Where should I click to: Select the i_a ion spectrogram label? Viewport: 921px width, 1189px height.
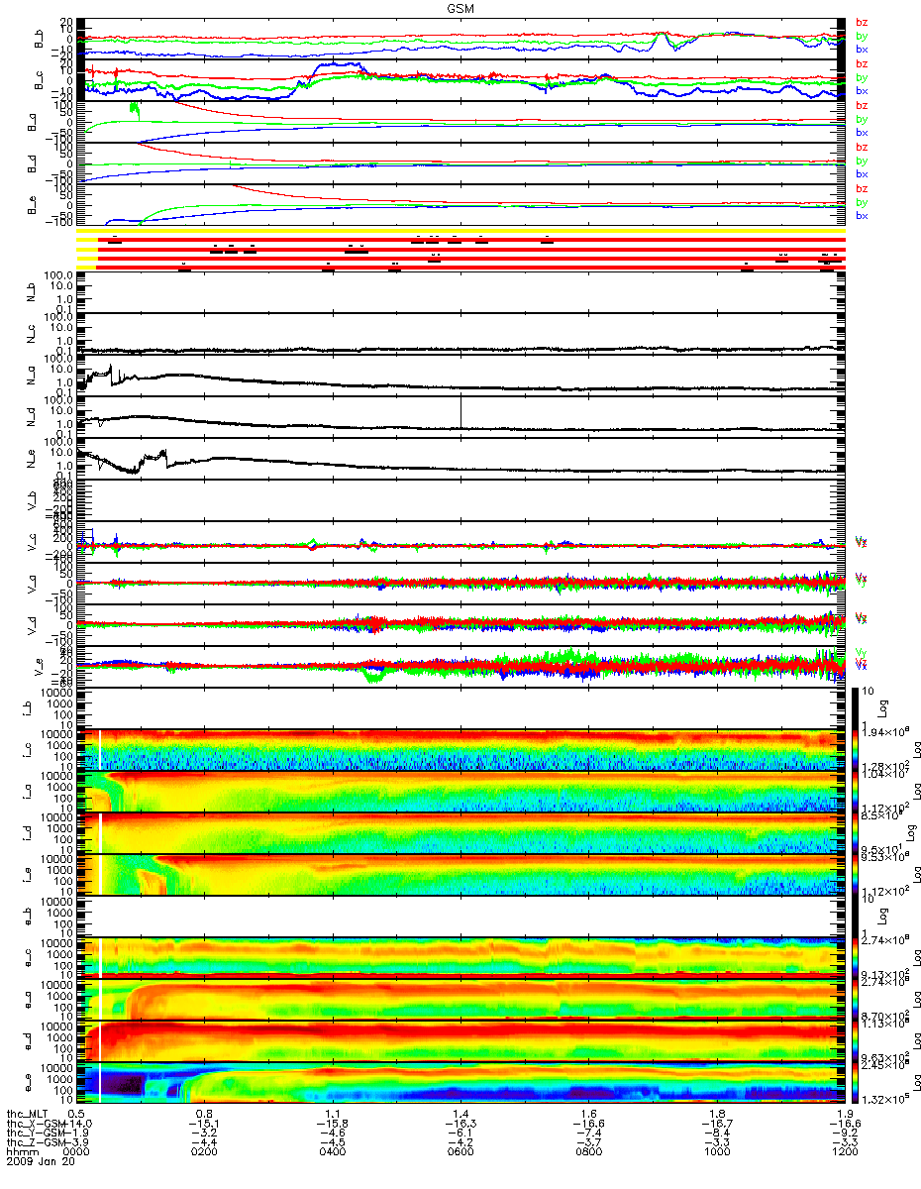click(x=27, y=792)
